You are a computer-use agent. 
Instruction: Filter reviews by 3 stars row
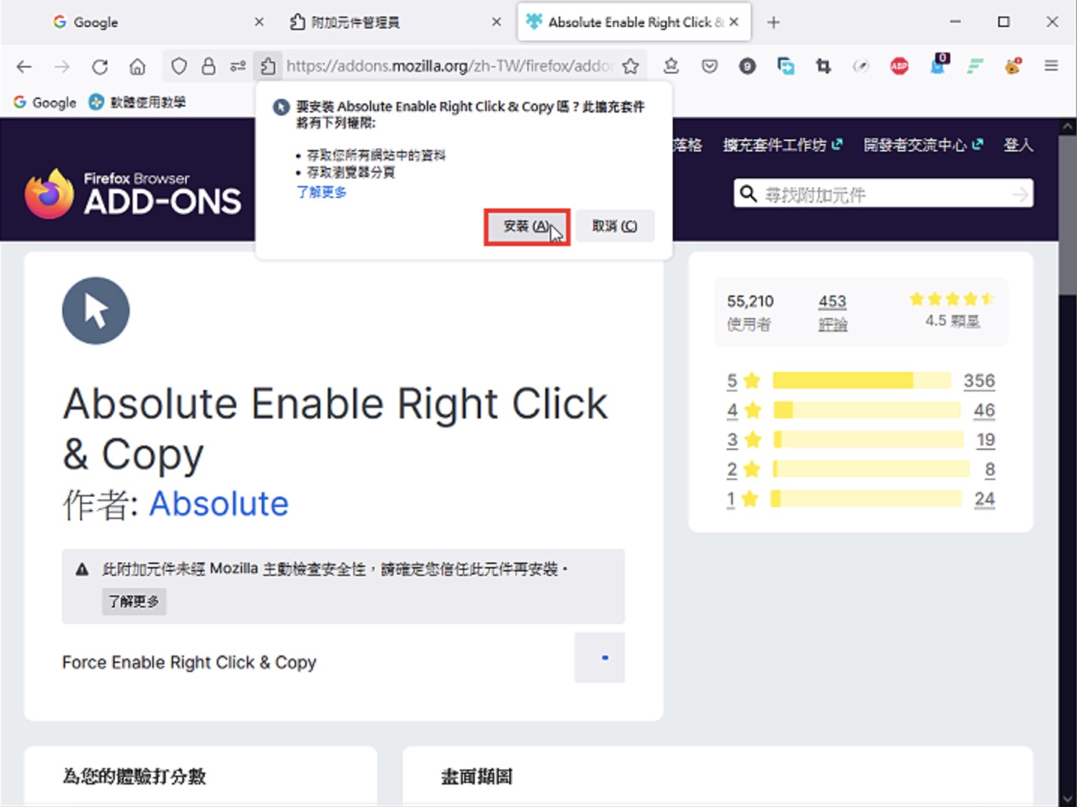tap(860, 439)
